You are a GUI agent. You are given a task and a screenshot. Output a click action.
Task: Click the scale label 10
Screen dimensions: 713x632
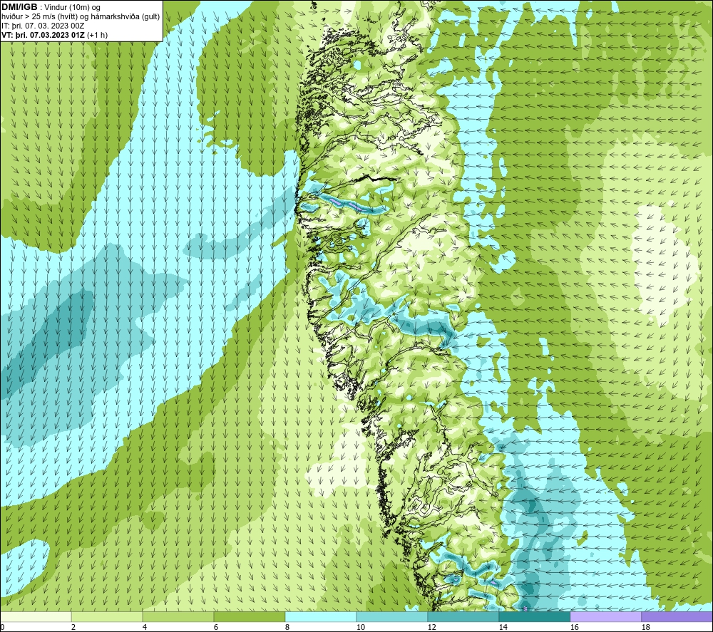[360, 627]
